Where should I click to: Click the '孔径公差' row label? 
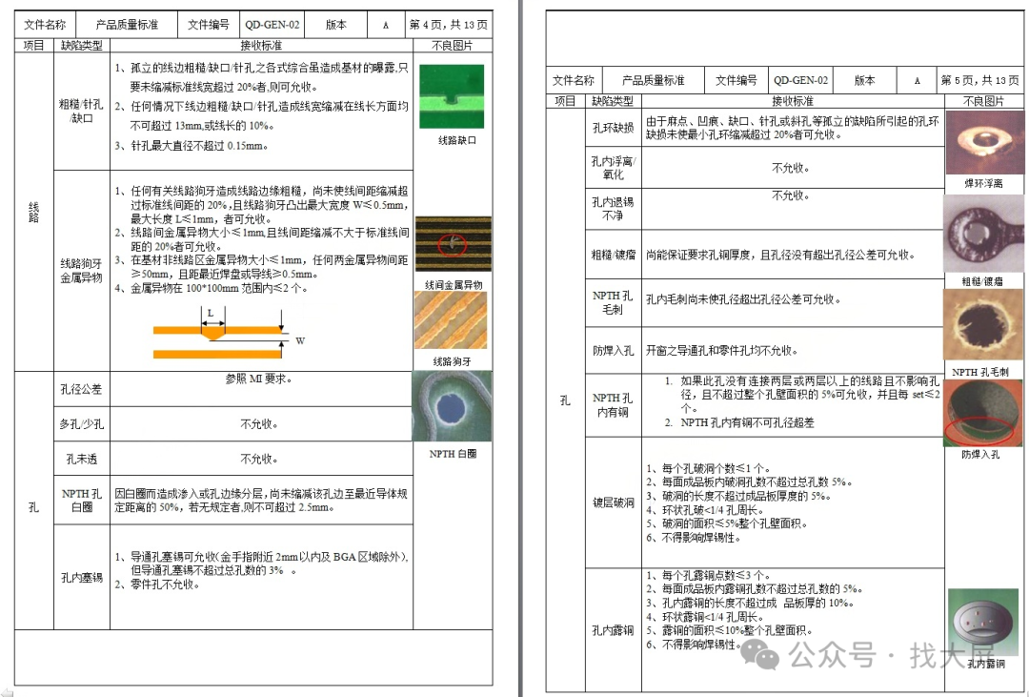tap(81, 389)
